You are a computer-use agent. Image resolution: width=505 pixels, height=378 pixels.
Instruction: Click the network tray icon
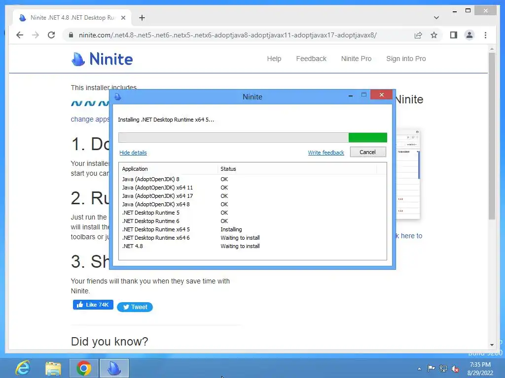click(443, 369)
